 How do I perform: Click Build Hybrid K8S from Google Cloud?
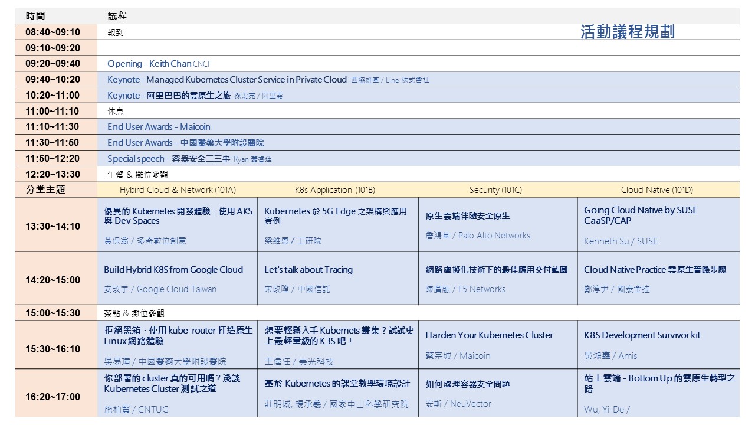coord(173,270)
